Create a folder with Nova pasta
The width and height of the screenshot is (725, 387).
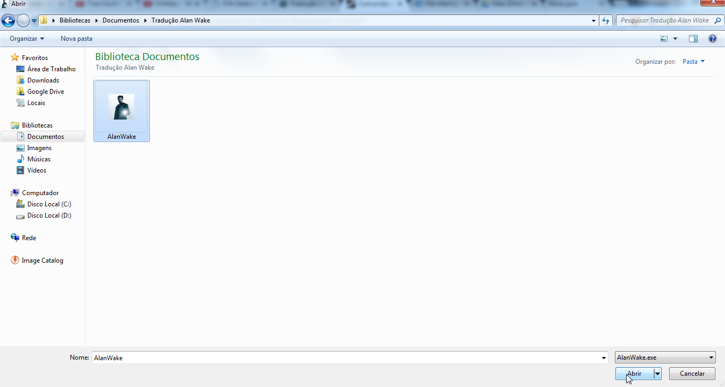76,39
